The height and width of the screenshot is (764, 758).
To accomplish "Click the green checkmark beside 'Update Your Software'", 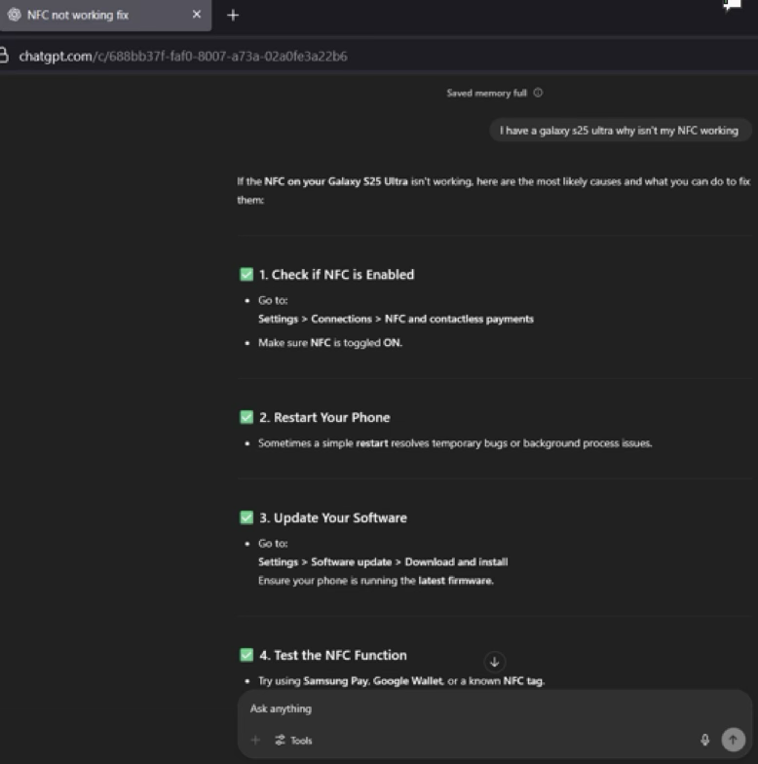I will coord(246,517).
